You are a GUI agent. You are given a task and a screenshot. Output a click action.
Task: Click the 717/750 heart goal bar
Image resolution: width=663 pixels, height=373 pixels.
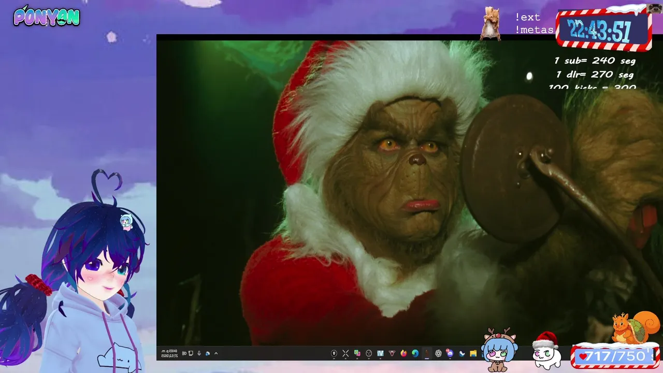coord(615,356)
